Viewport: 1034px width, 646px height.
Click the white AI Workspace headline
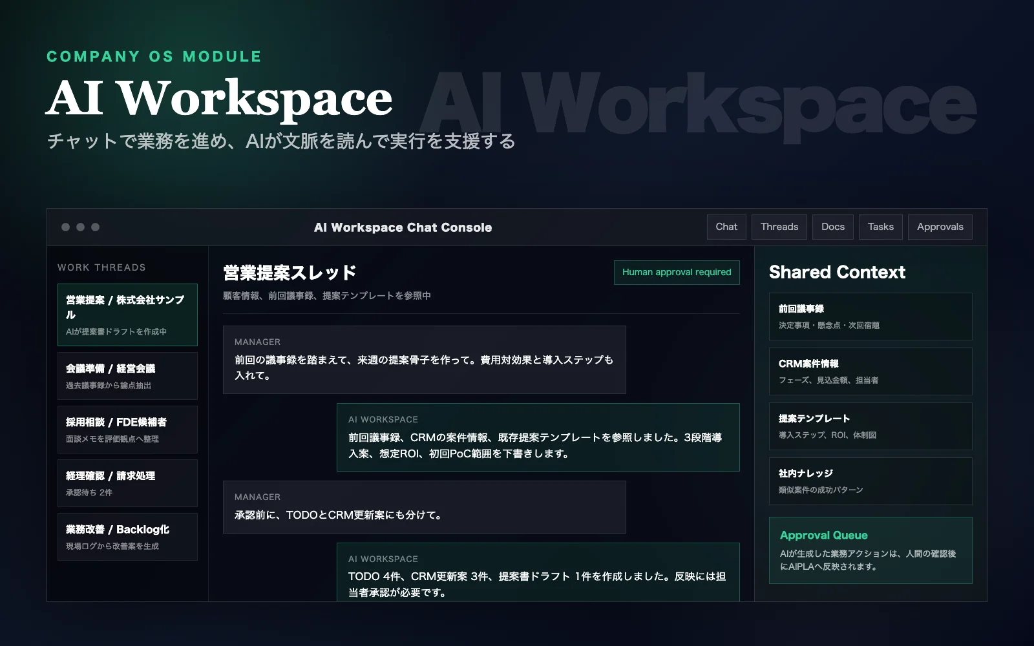click(x=219, y=99)
